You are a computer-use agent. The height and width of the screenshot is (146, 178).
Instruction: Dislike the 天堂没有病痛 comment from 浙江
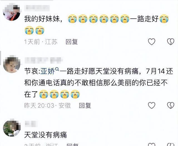pyautogui.click(x=170, y=144)
